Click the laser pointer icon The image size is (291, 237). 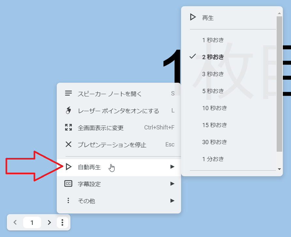pyautogui.click(x=68, y=110)
